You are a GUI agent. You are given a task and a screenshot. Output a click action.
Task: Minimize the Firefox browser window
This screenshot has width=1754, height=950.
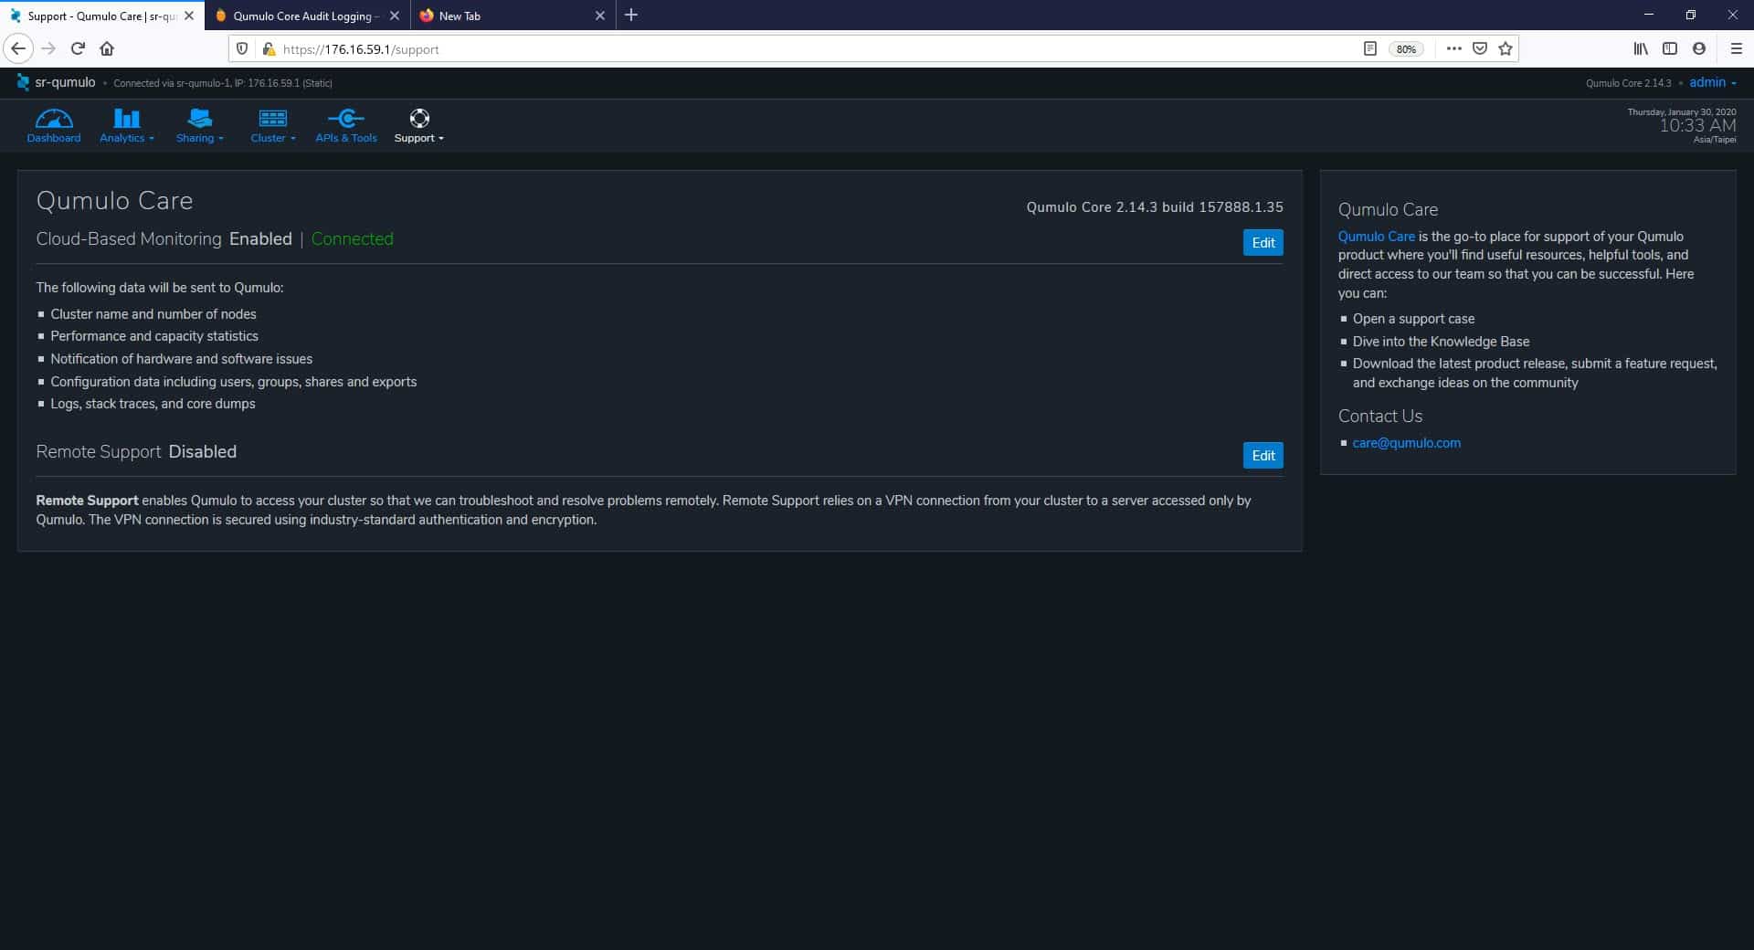1649,15
